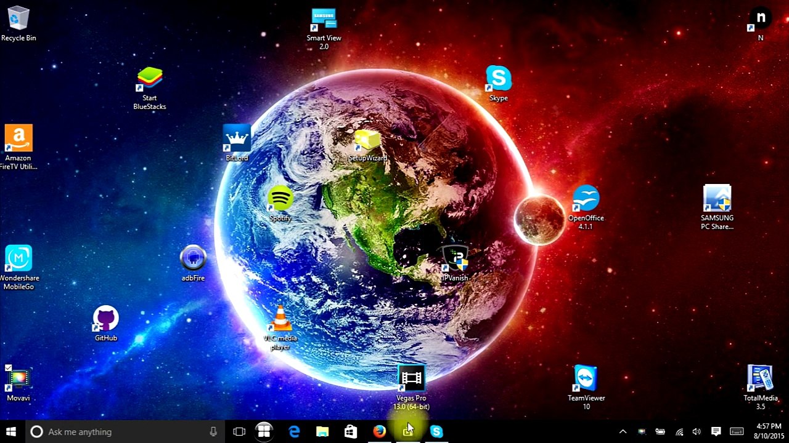Click the Ask me anything search box

click(125, 432)
